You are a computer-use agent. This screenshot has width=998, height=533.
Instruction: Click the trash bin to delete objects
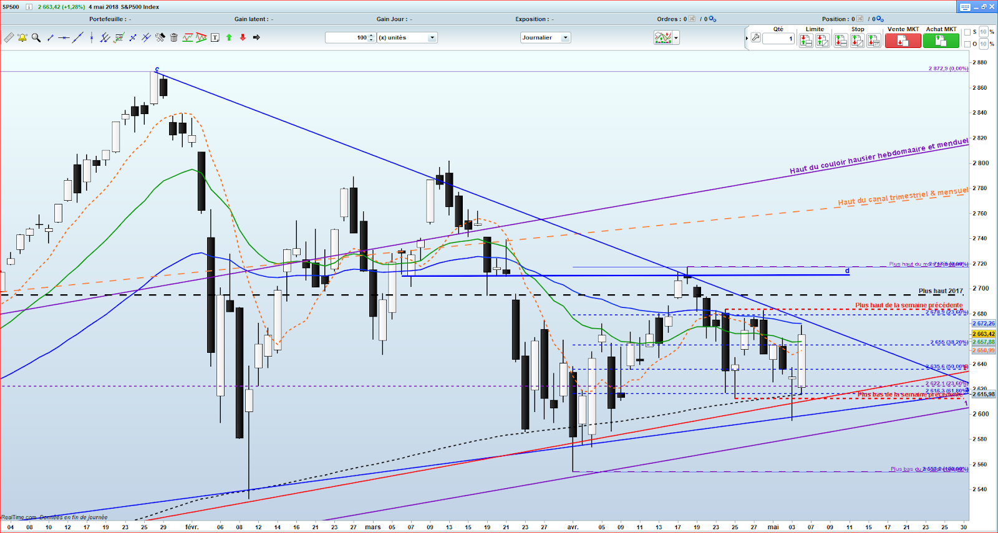pyautogui.click(x=174, y=37)
